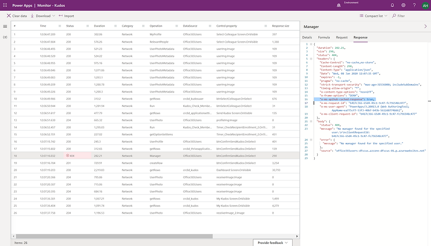This screenshot has width=431, height=246.
Task: Click the 30,793 response size cell
Action: coord(276,170)
